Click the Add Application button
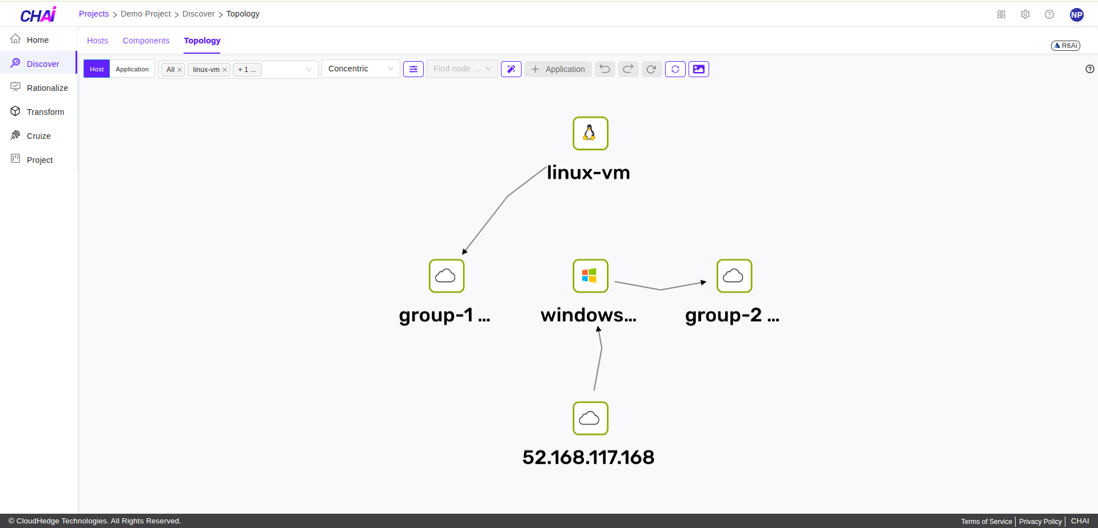This screenshot has width=1098, height=528. 558,69
